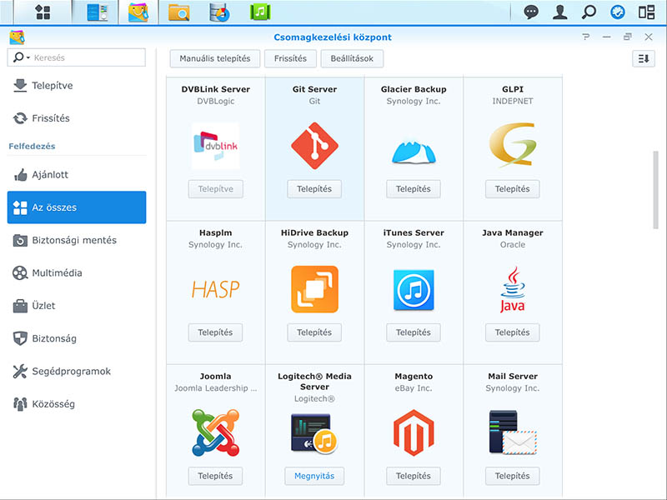Click the package list vertical scrollbar

click(654, 189)
